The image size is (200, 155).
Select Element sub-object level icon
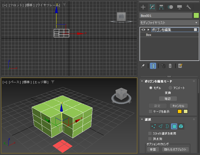pyautogui.click(x=181, y=127)
